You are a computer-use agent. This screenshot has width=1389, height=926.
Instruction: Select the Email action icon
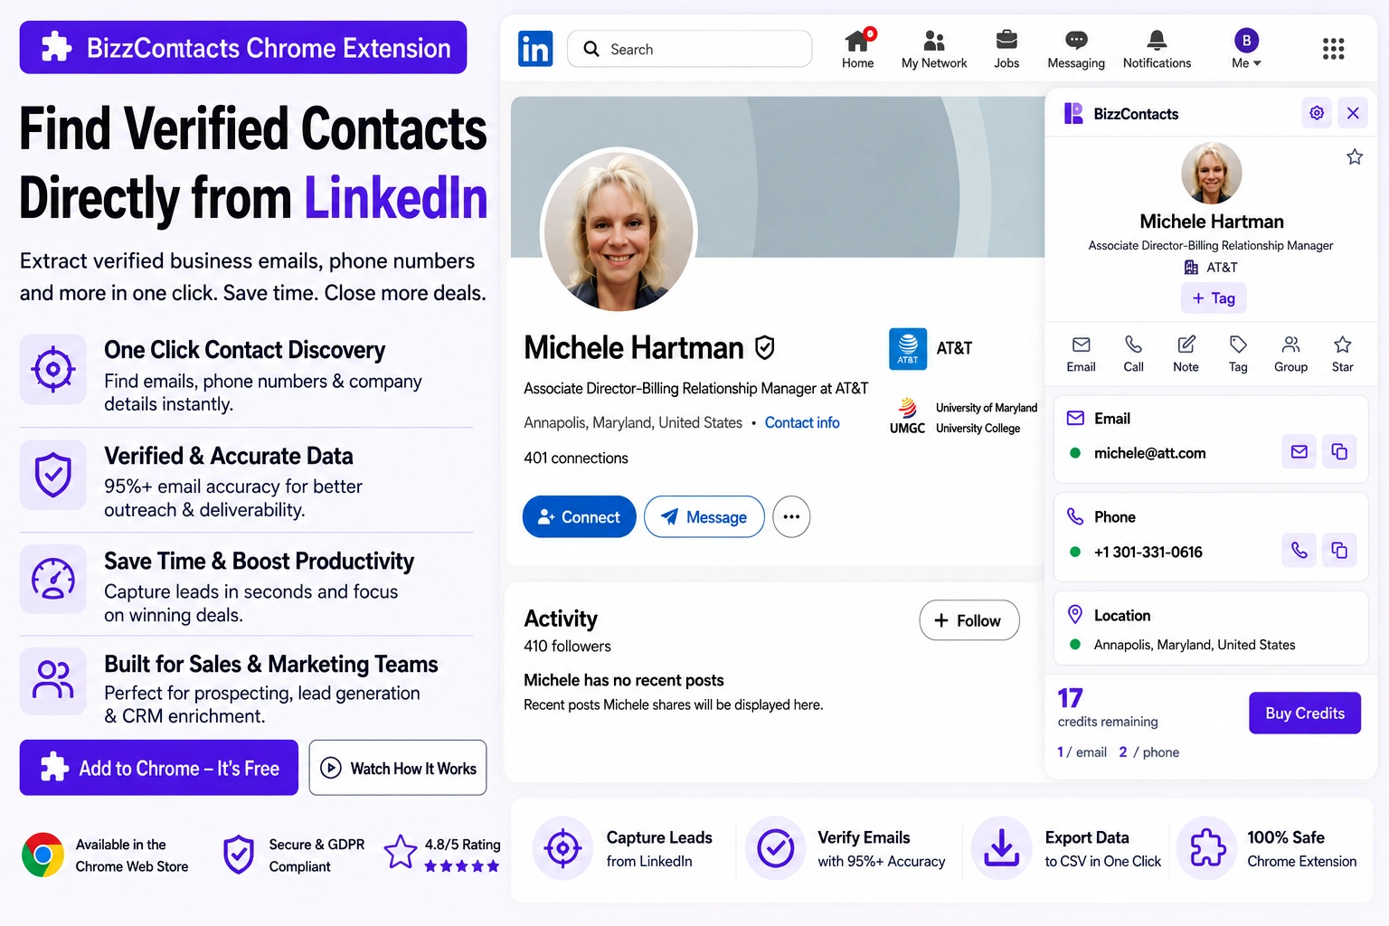pyautogui.click(x=1081, y=354)
